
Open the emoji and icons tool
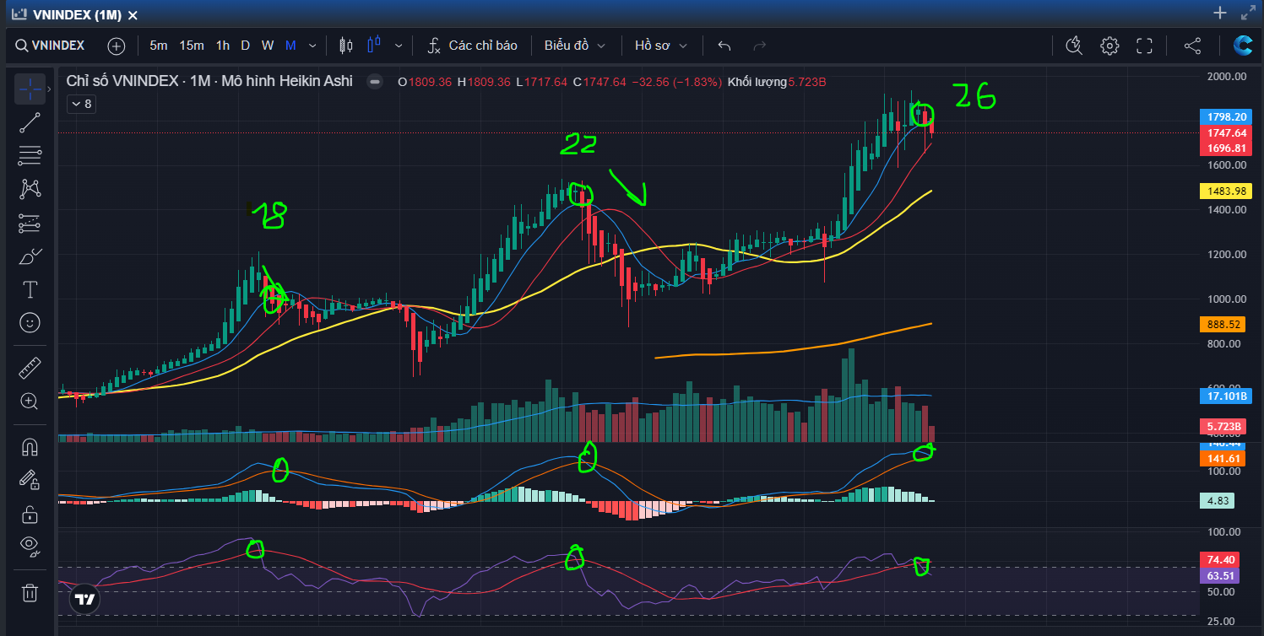pyautogui.click(x=30, y=322)
